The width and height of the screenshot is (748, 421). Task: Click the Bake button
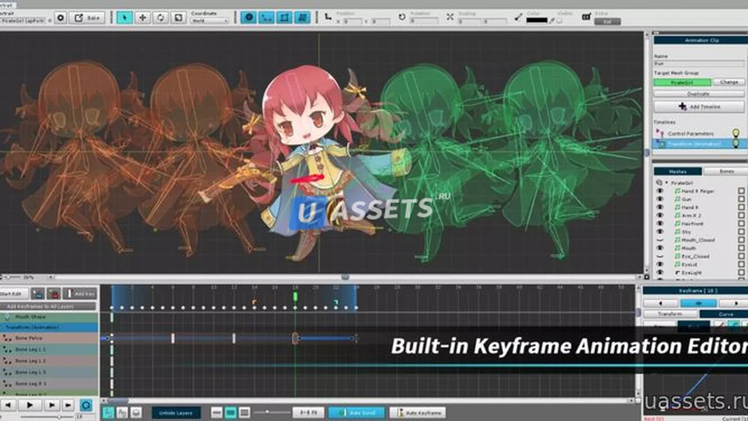tap(87, 18)
